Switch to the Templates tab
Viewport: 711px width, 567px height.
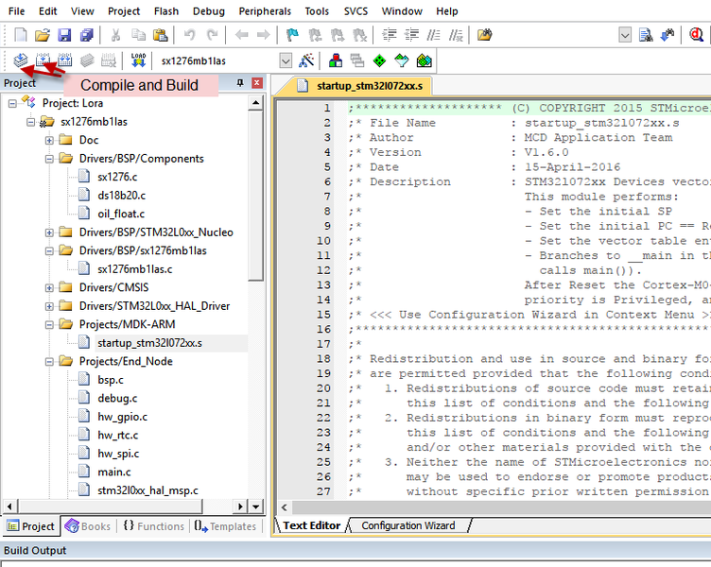(x=225, y=526)
